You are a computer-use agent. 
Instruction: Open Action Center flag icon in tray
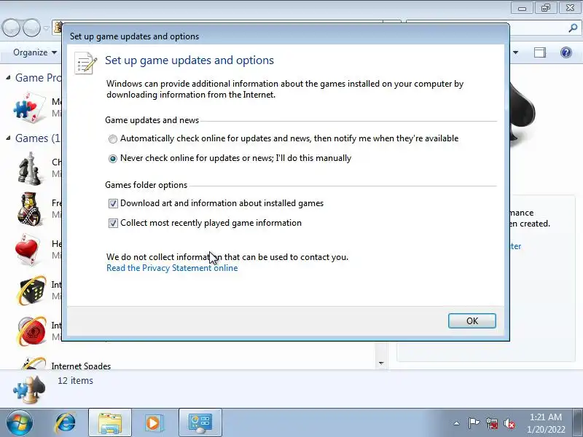pos(473,423)
